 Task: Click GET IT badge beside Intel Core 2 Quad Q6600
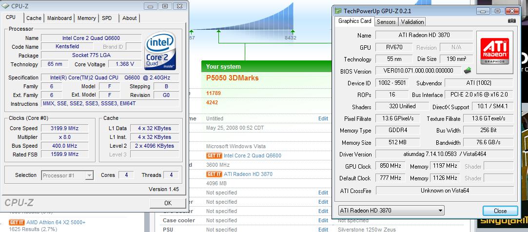(x=214, y=155)
